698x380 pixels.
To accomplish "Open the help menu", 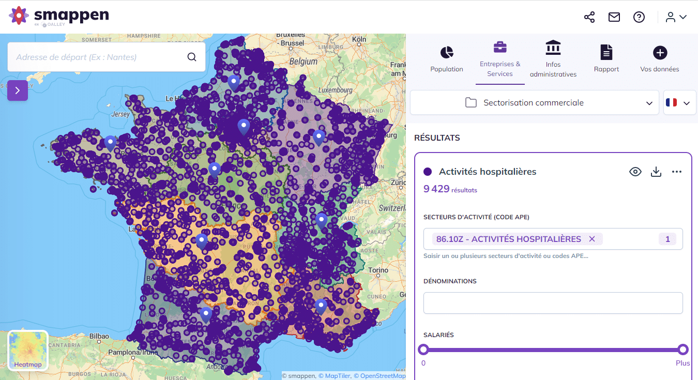I will 639,17.
